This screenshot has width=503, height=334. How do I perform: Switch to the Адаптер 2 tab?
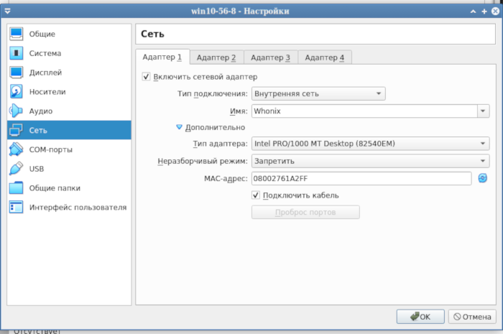tap(216, 57)
